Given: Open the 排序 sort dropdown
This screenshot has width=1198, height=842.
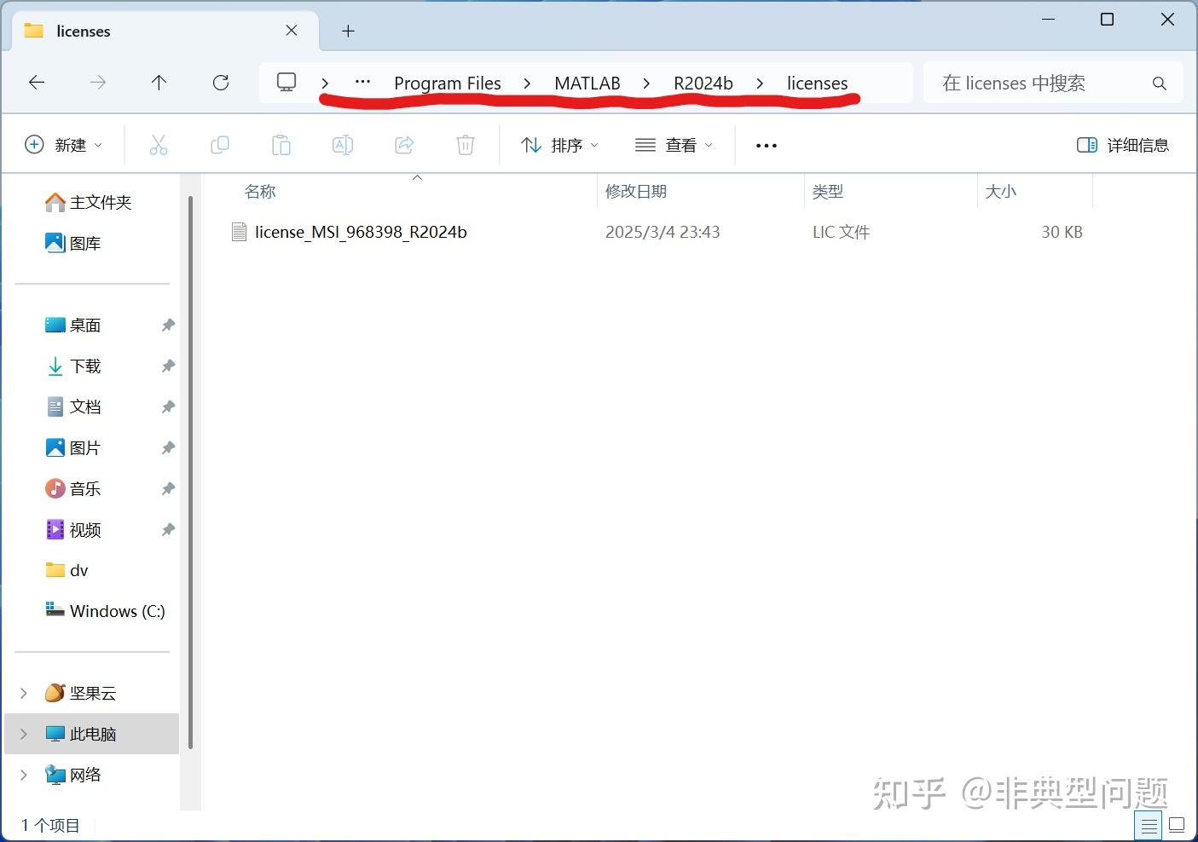Looking at the screenshot, I should coord(559,145).
